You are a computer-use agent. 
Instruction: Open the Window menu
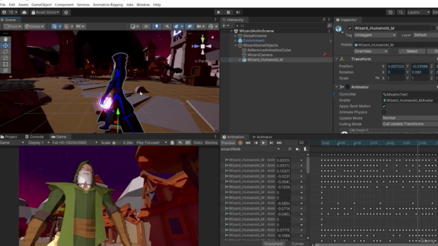pos(143,5)
